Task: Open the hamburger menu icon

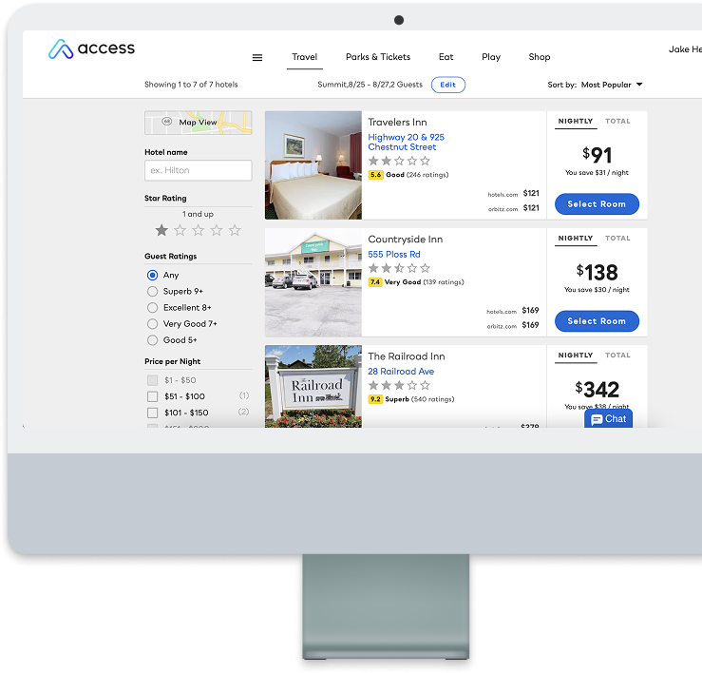Action: click(257, 57)
